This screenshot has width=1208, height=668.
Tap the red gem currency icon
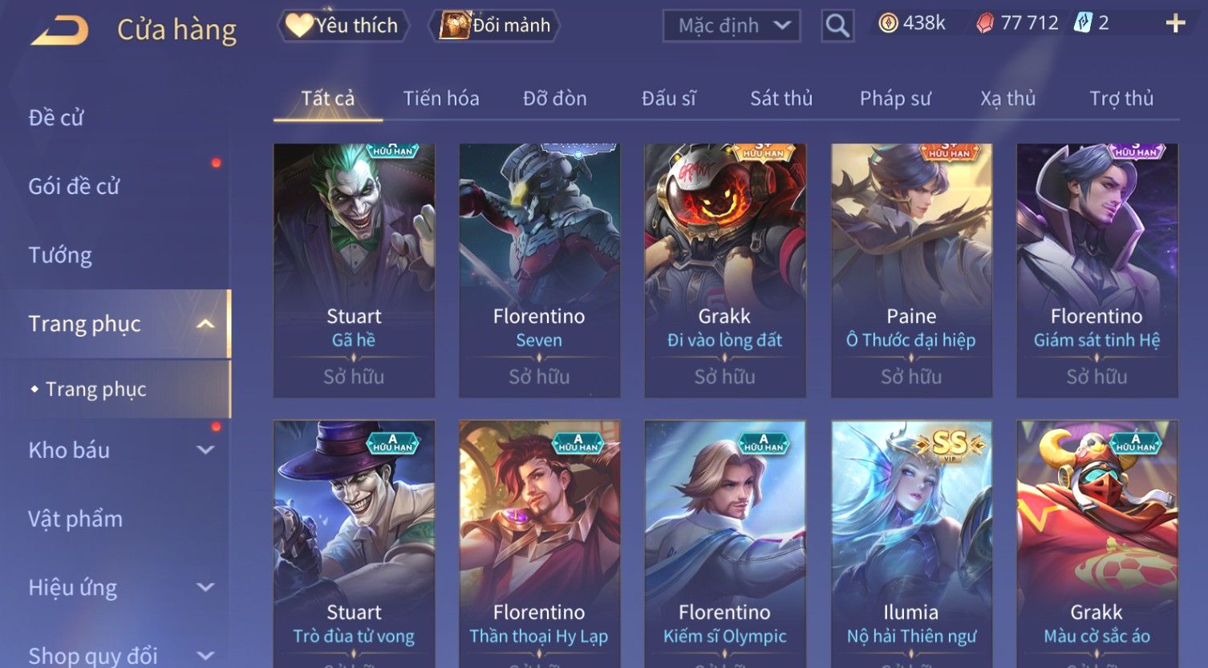(x=984, y=23)
